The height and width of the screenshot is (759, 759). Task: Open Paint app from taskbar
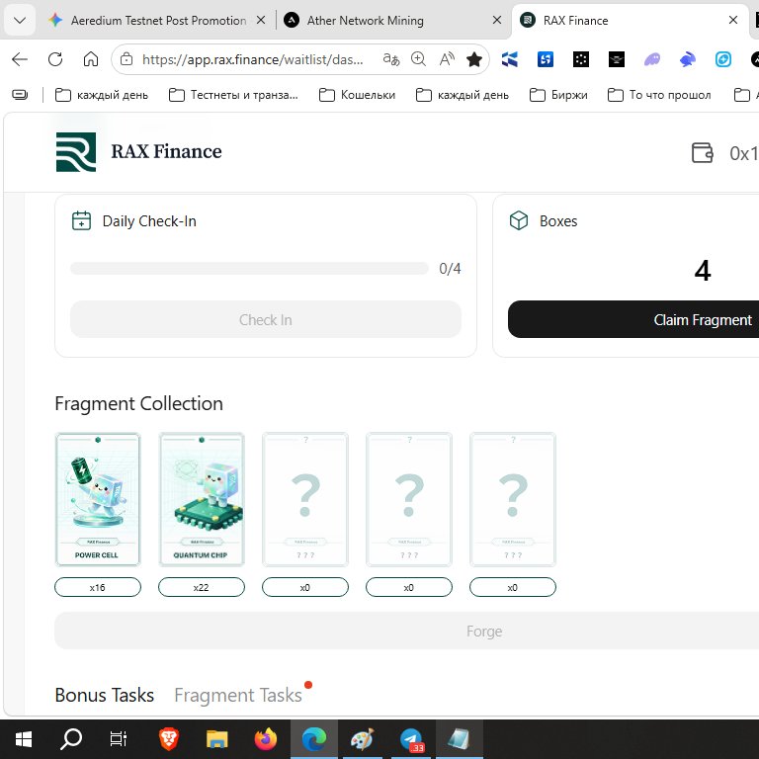click(362, 739)
